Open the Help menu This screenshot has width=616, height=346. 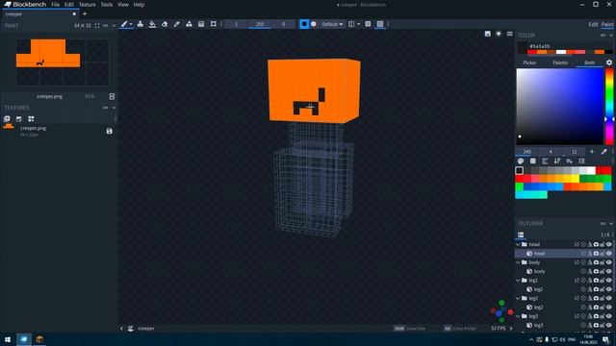pos(139,5)
